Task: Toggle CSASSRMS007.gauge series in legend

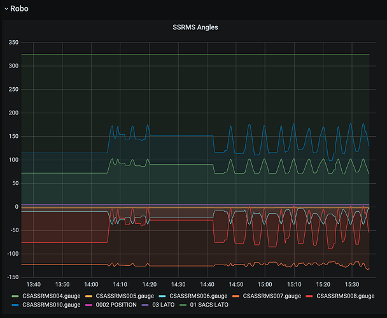Action: pyautogui.click(x=272, y=296)
